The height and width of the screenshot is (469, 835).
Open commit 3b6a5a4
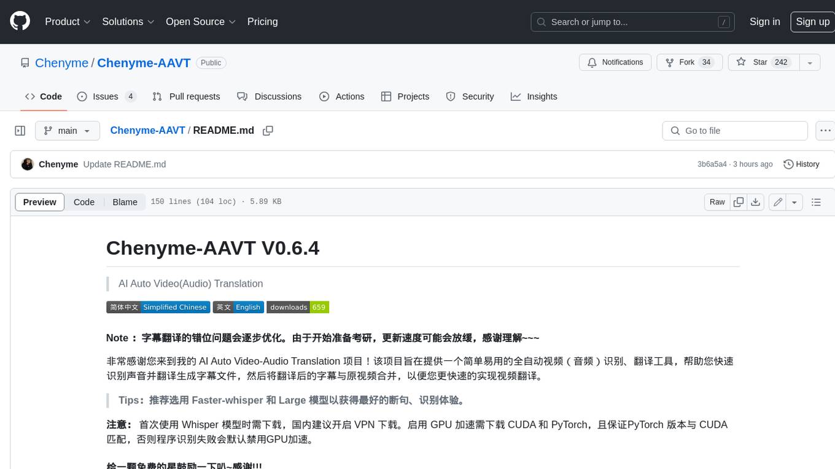pos(712,165)
